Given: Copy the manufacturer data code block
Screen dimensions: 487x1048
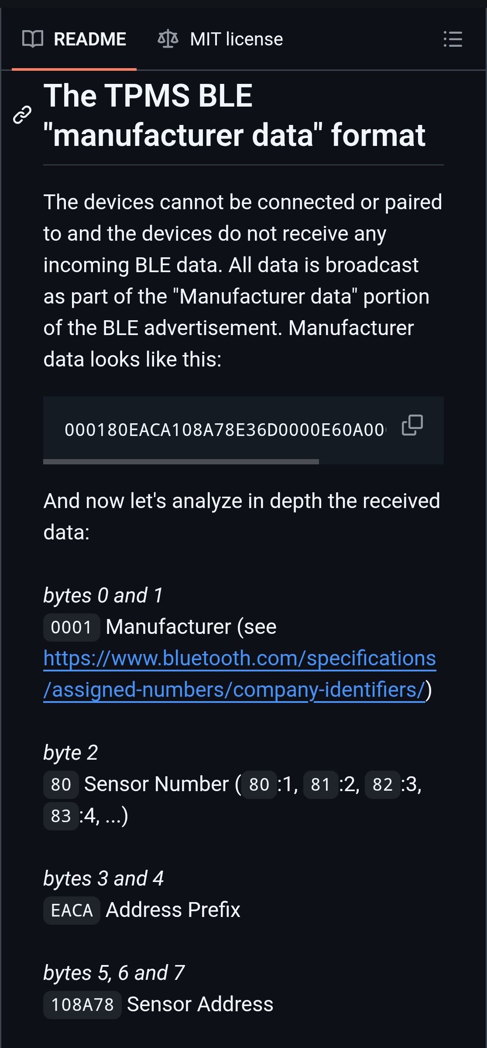Looking at the screenshot, I should (x=412, y=425).
